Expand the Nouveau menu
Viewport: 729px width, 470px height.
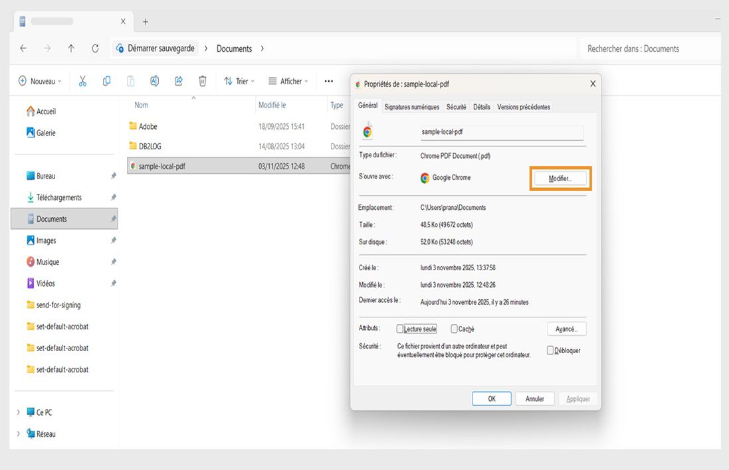pos(39,80)
